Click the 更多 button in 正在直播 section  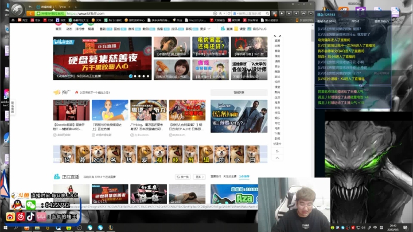click(200, 177)
